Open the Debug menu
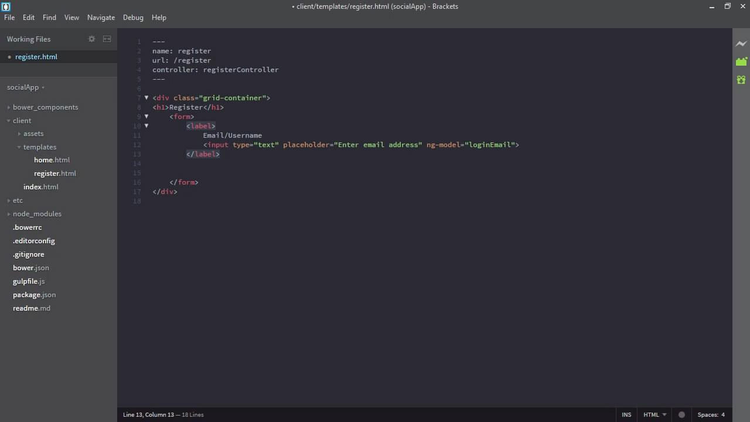The width and height of the screenshot is (750, 422). (x=133, y=18)
